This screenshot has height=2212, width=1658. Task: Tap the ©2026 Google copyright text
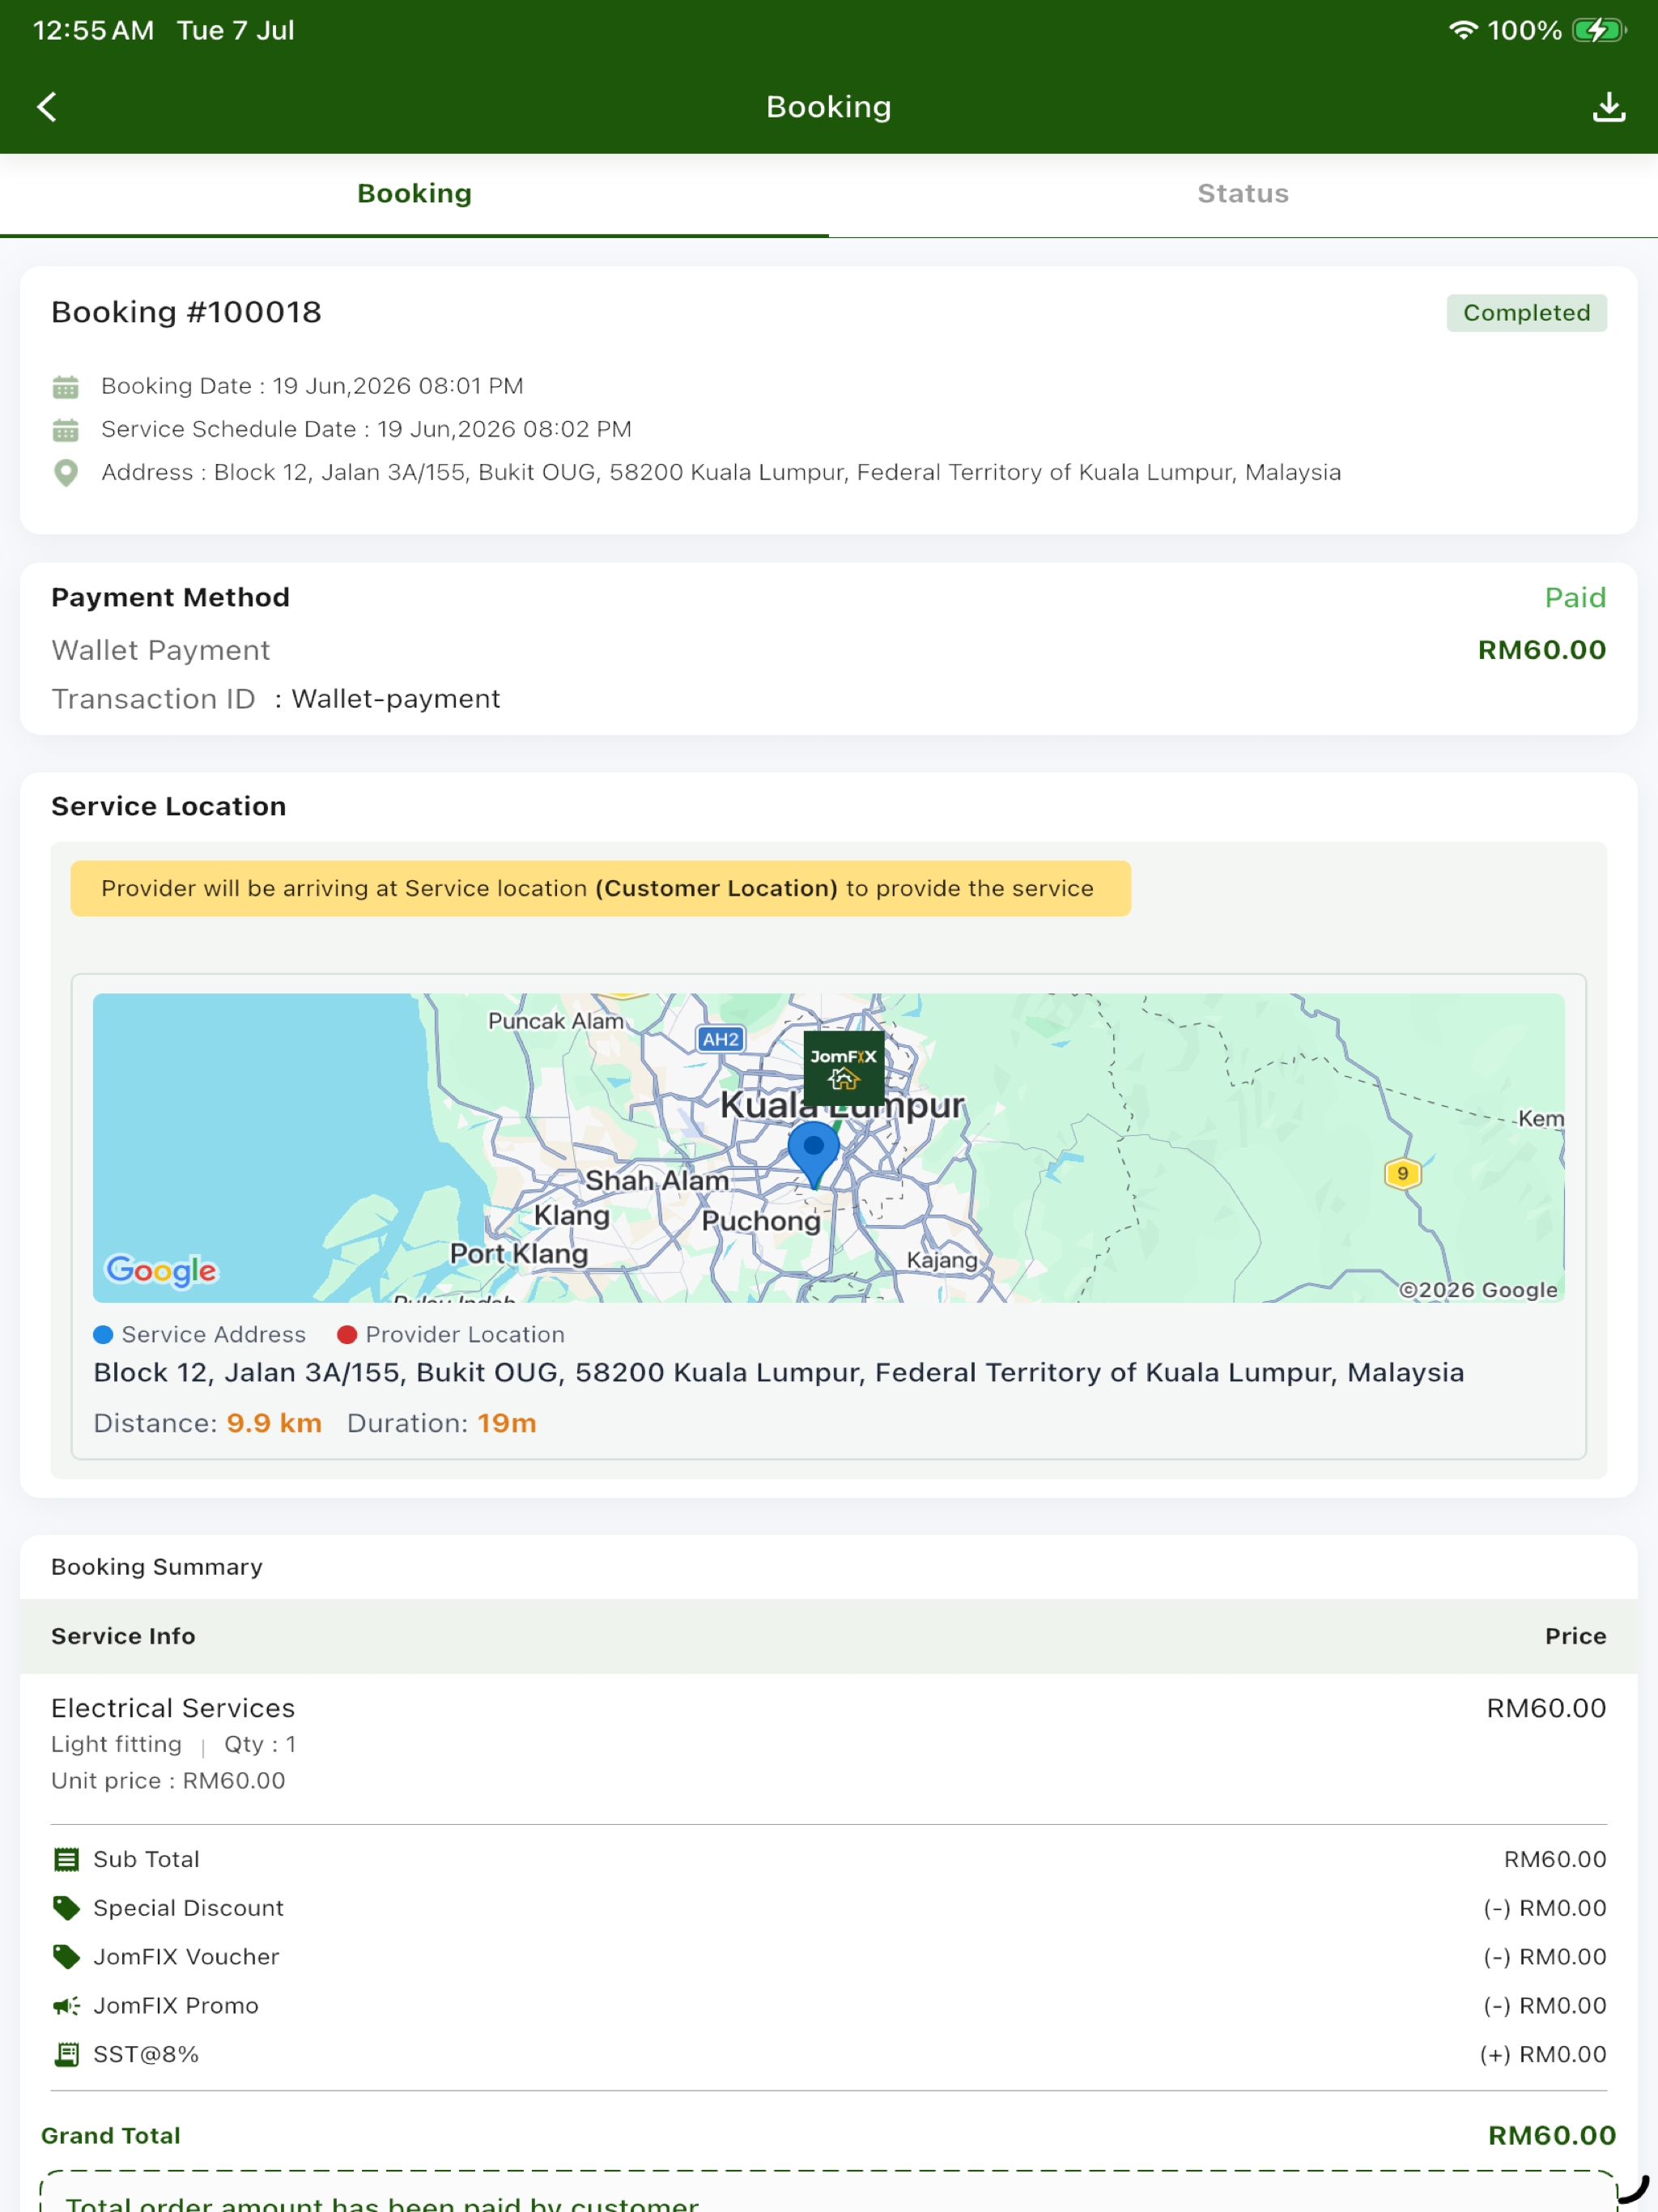[1478, 1291]
